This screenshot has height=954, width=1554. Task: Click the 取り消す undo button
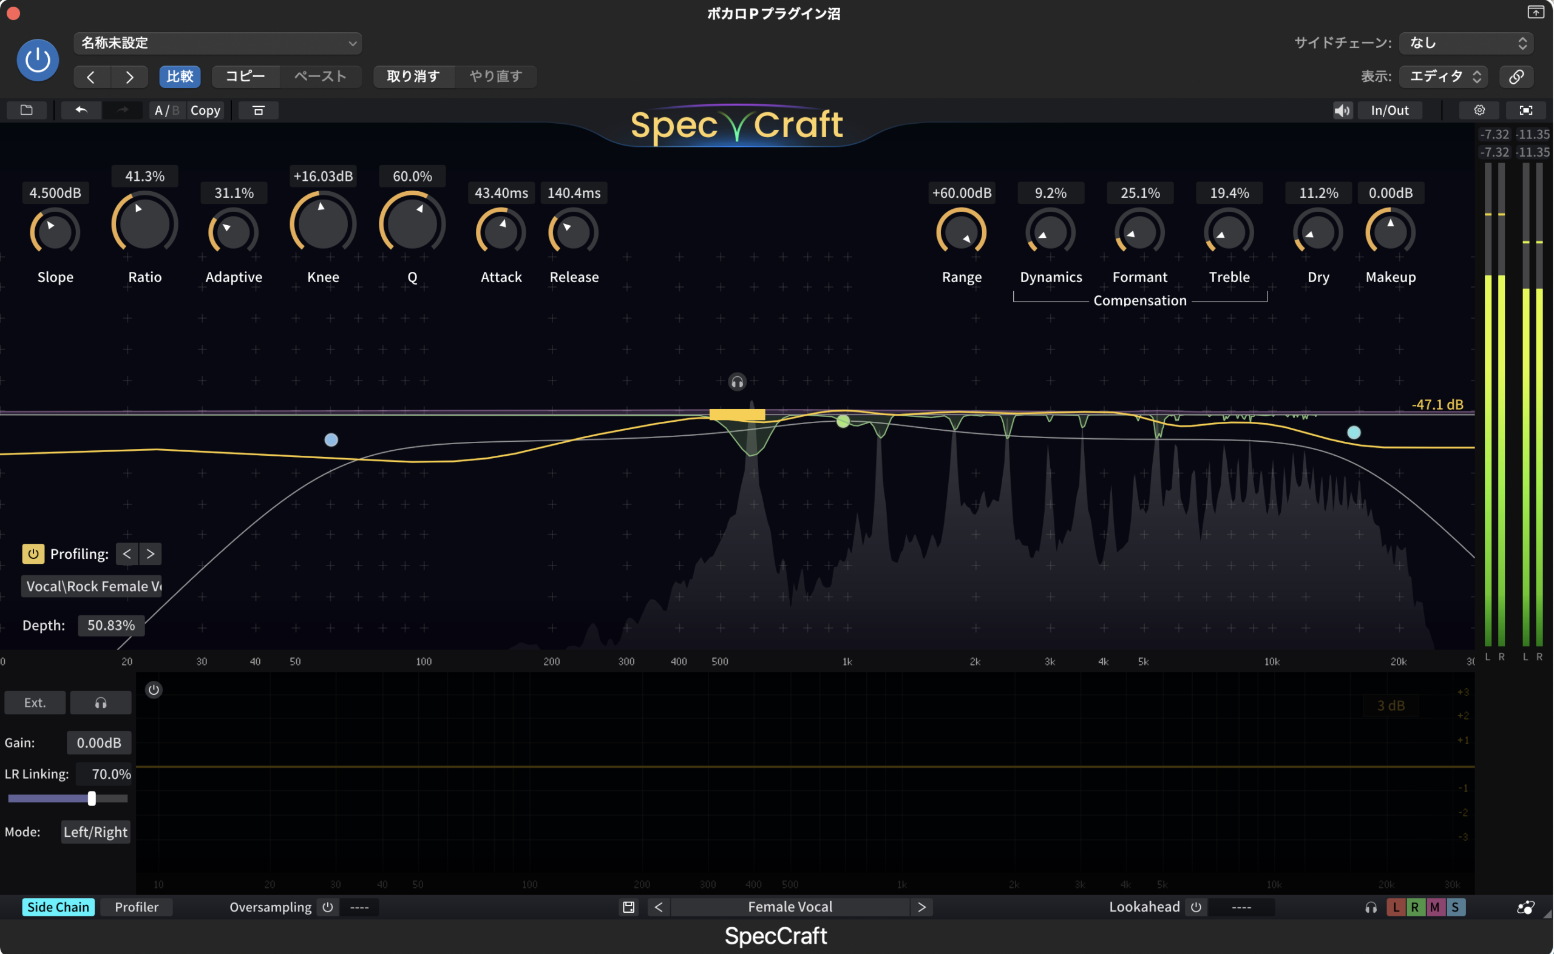point(413,77)
